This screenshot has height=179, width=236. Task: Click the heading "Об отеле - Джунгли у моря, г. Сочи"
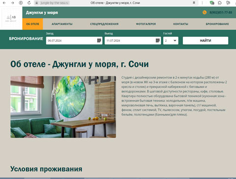[80, 64]
